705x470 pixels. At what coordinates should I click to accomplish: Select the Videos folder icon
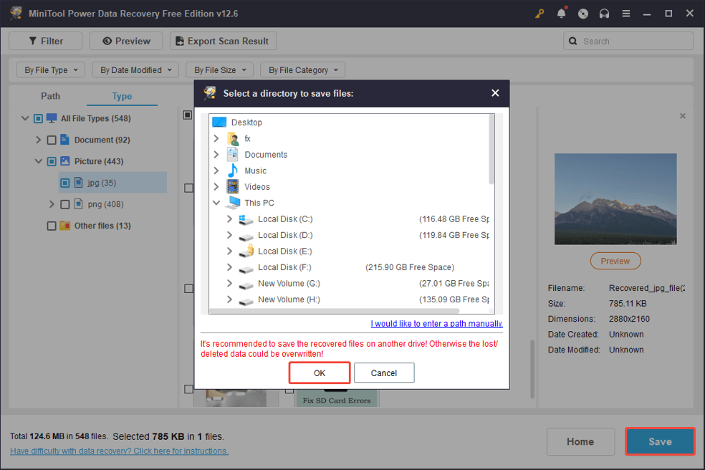pos(233,187)
